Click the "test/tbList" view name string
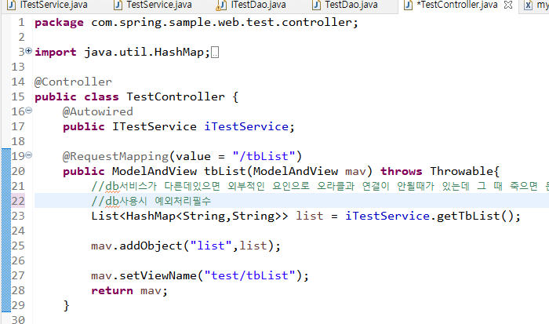549x324 pixels. click(249, 275)
